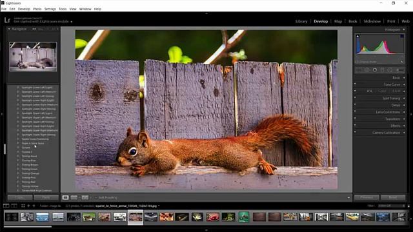This screenshot has height=232, width=413.
Task: Expand the Split Toning panel
Action: (x=404, y=99)
